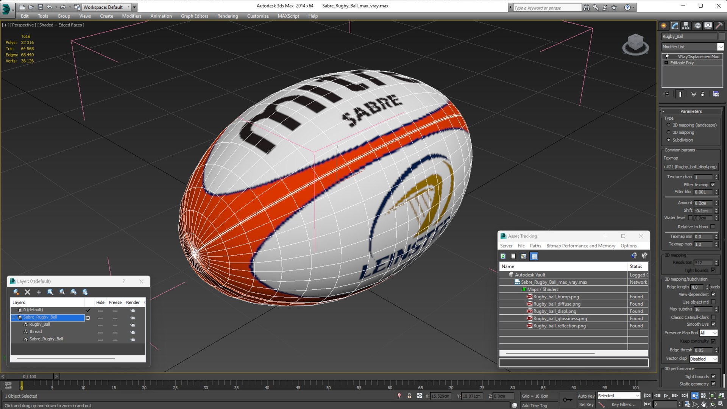727x409 pixels.
Task: Click the Time Configuration icon
Action: click(x=687, y=404)
